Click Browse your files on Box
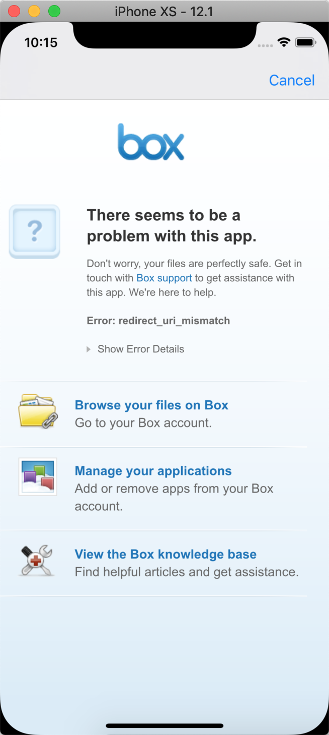 (151, 405)
